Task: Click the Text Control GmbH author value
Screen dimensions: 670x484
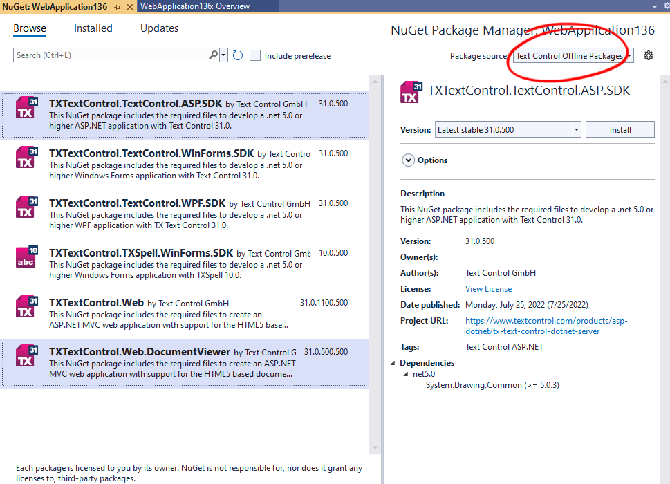Action: click(501, 273)
